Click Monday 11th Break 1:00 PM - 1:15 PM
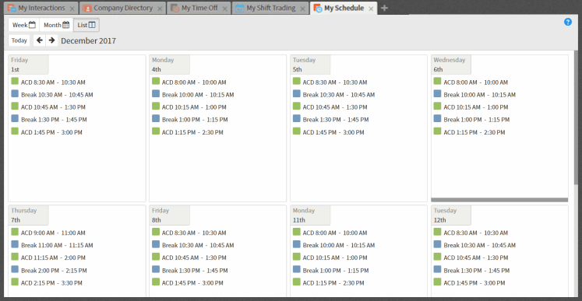 (336, 270)
